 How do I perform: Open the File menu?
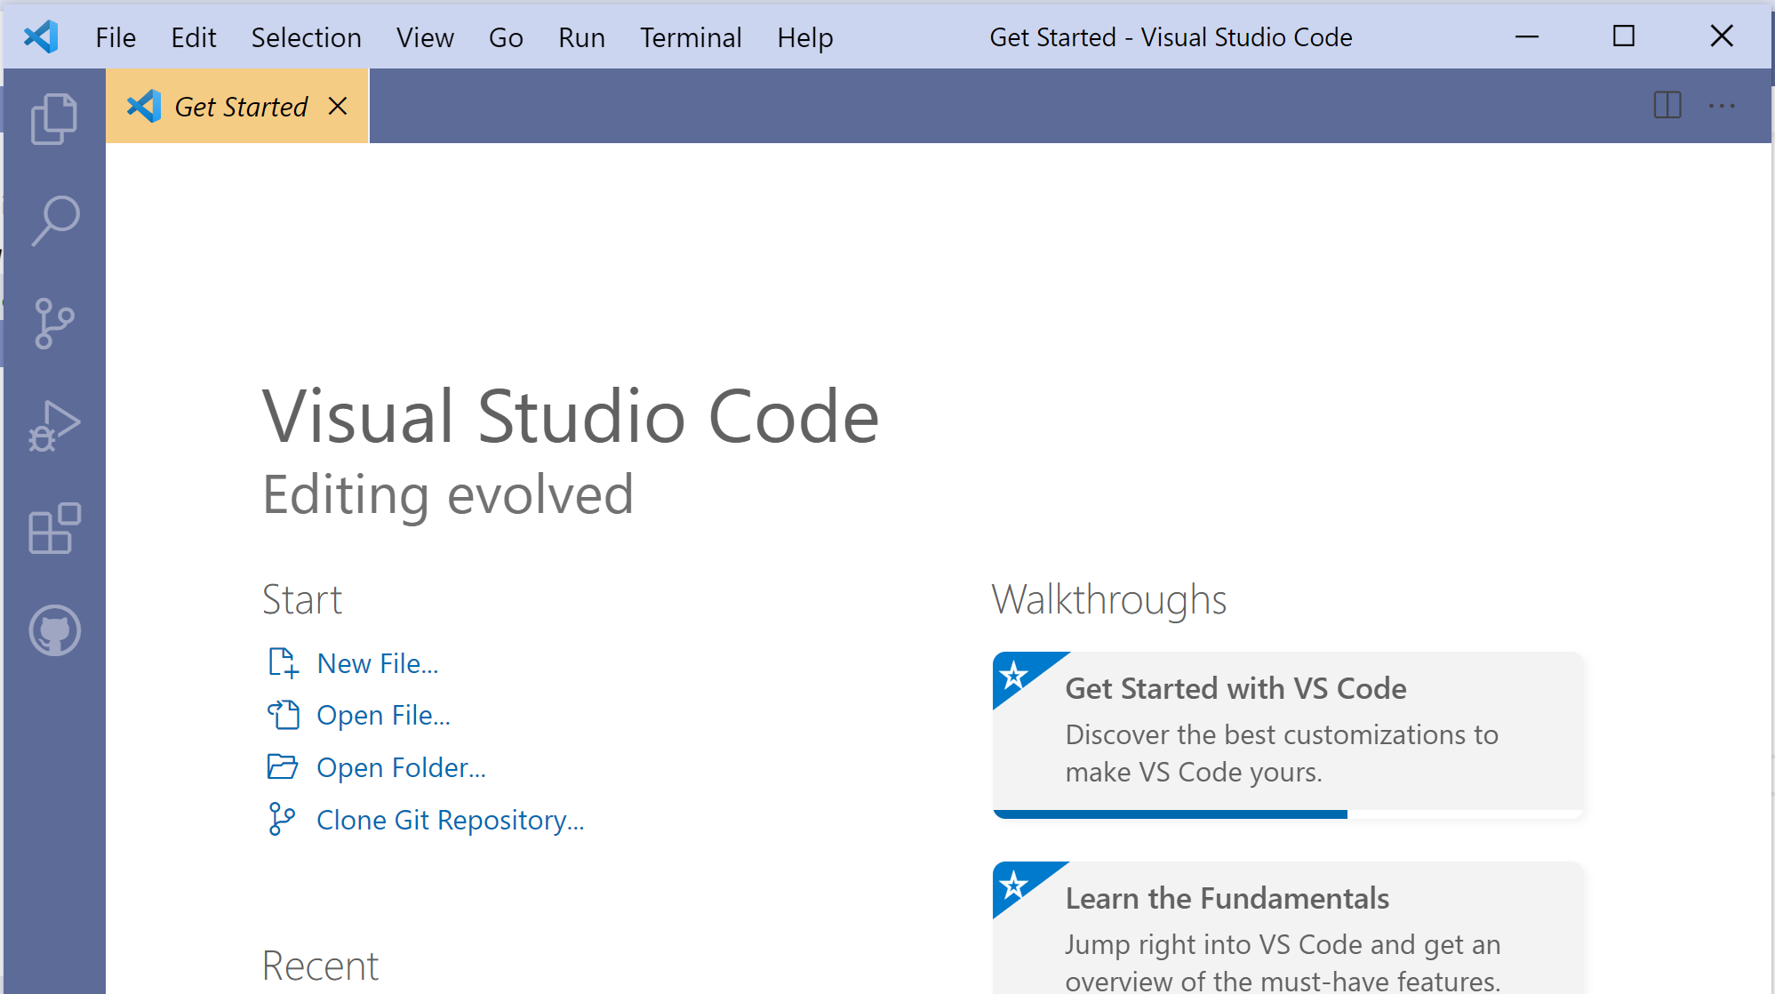(x=116, y=36)
